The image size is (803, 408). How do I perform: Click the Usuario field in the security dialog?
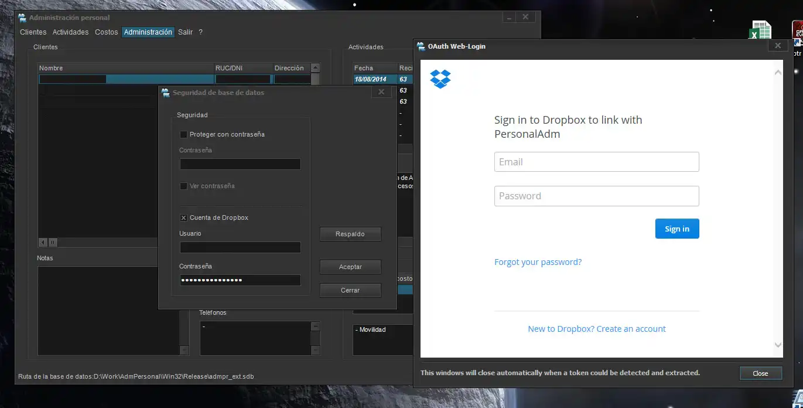click(240, 247)
